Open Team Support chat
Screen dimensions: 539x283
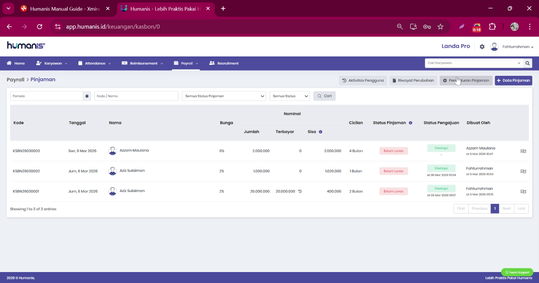tap(517, 272)
